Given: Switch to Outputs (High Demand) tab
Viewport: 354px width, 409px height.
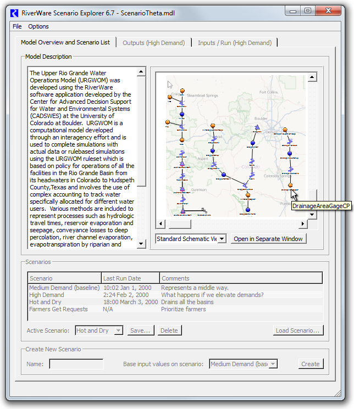Looking at the screenshot, I should tap(153, 43).
